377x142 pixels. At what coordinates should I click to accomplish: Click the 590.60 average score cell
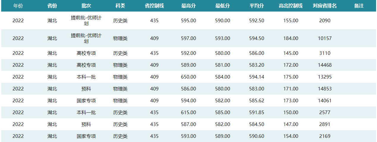tap(256, 136)
